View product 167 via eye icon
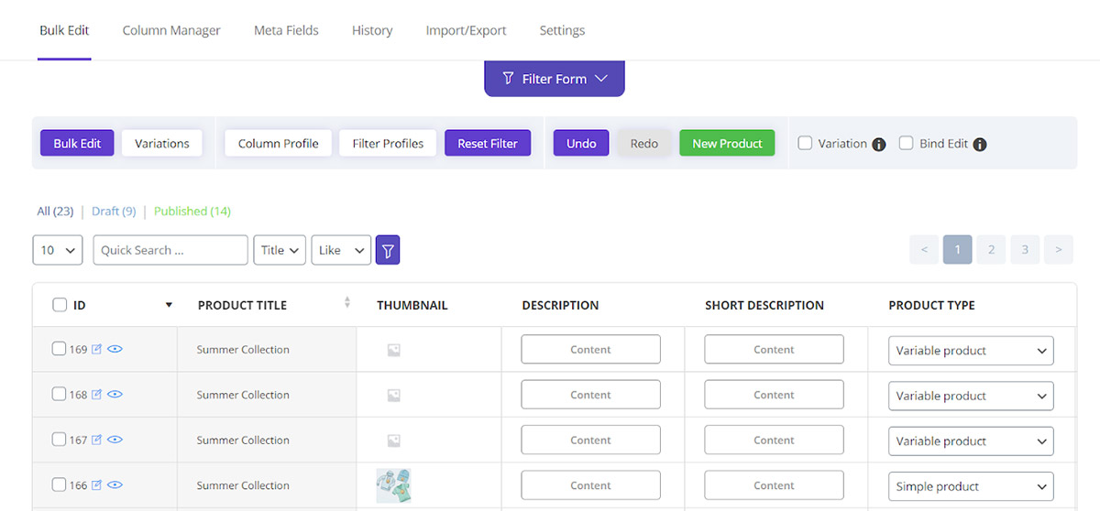This screenshot has width=1100, height=511. [115, 440]
